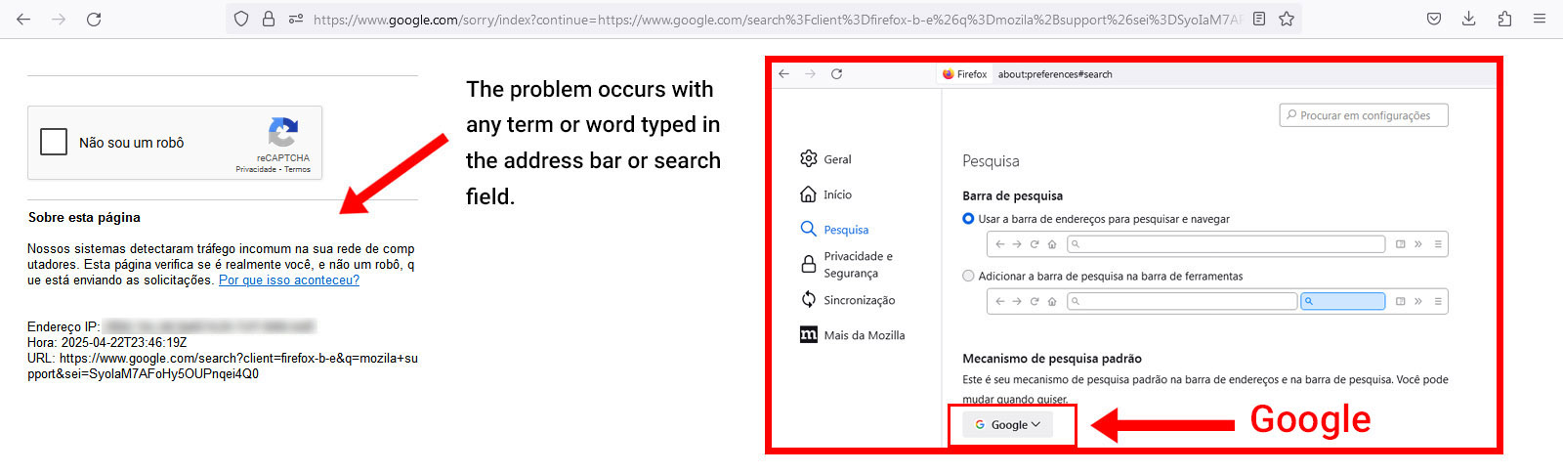This screenshot has height=474, width=1563.
Task: Open the site permissions icon in the address bar
Action: [x=295, y=19]
